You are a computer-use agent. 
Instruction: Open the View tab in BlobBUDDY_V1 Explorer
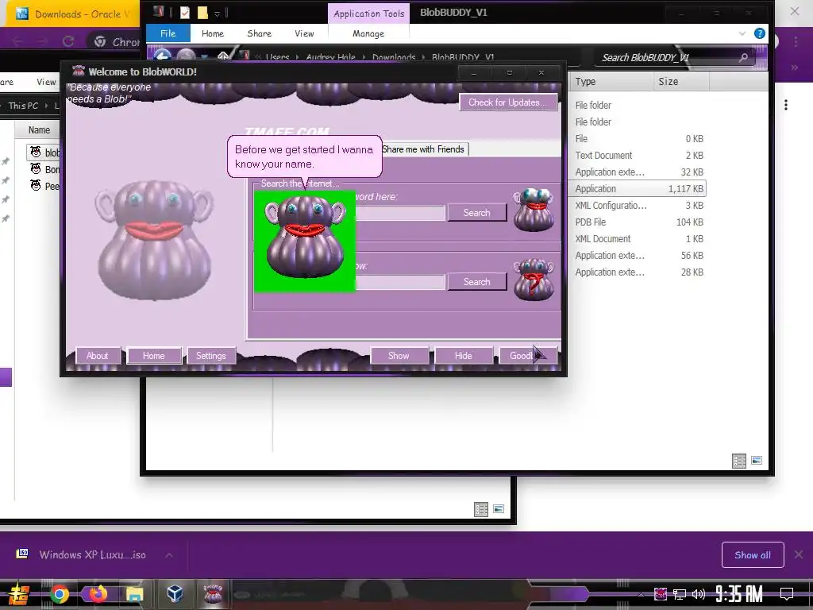coord(304,33)
